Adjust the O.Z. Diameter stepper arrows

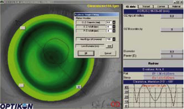[114, 22]
